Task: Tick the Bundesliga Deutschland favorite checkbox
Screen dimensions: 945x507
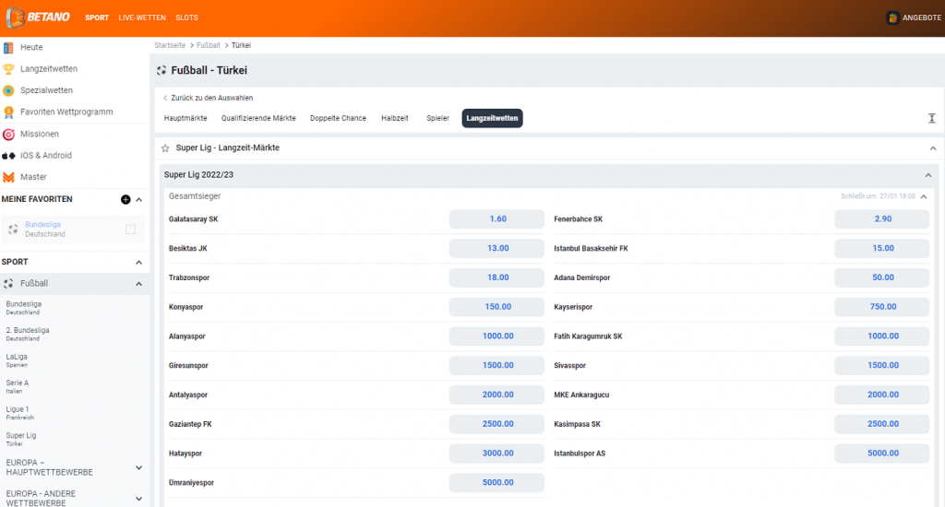Action: pyautogui.click(x=130, y=230)
